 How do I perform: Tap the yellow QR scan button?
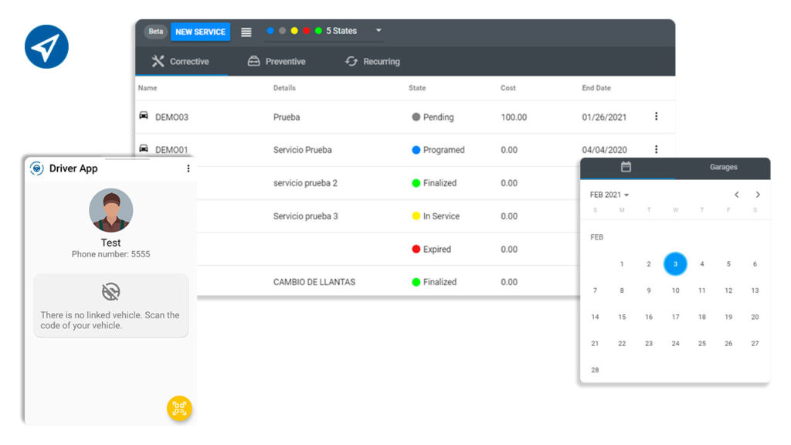point(179,408)
